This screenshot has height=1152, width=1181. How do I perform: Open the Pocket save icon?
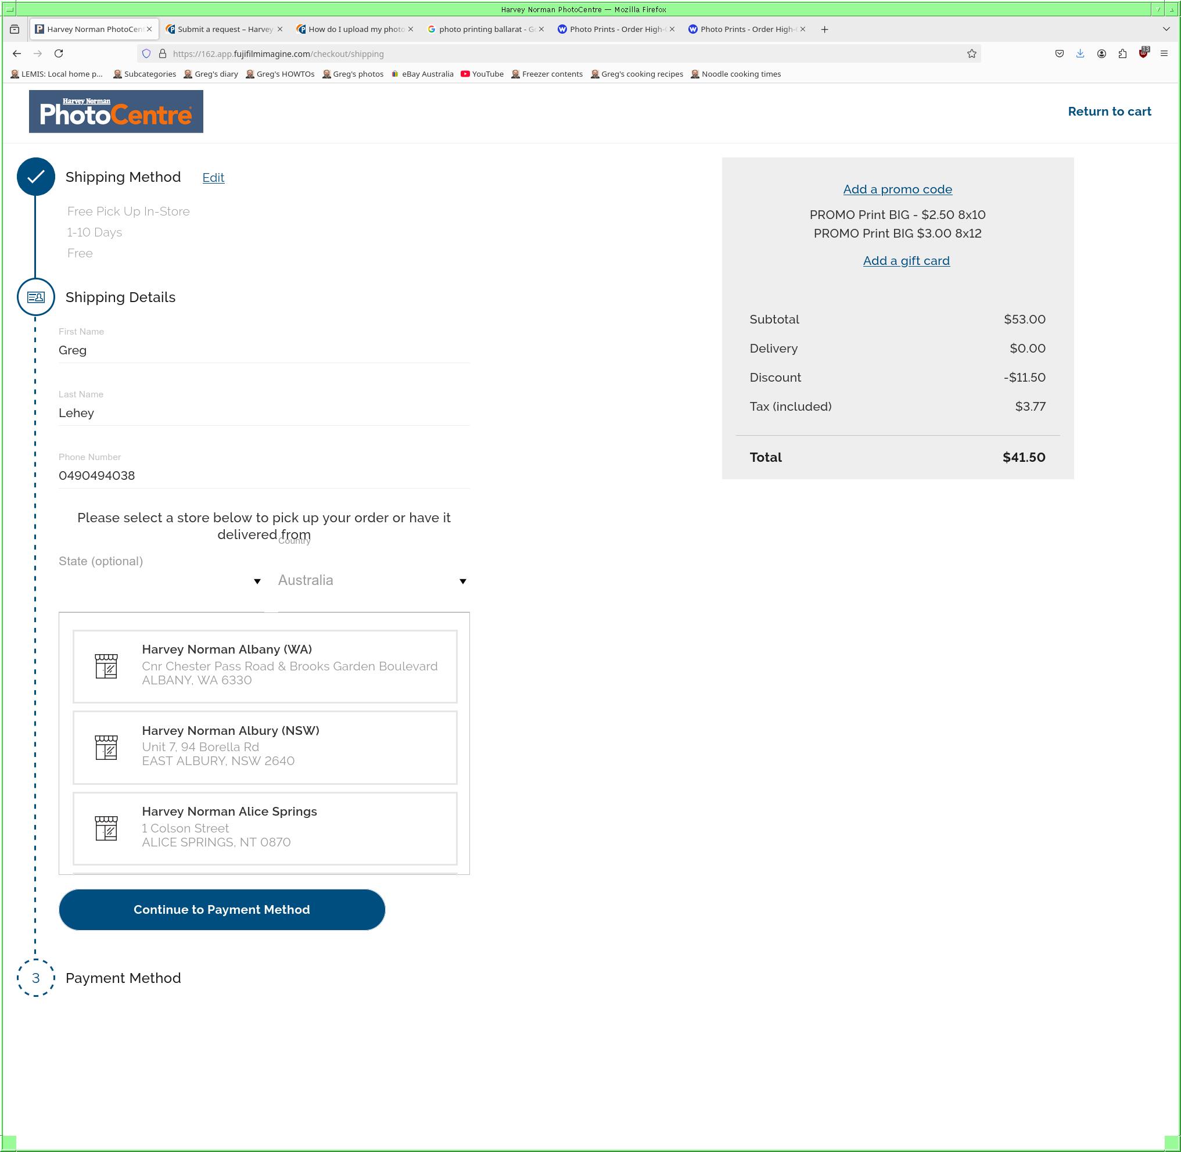(1060, 53)
